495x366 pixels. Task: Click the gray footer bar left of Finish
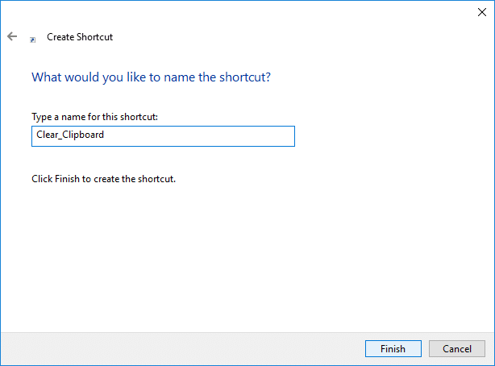point(177,349)
